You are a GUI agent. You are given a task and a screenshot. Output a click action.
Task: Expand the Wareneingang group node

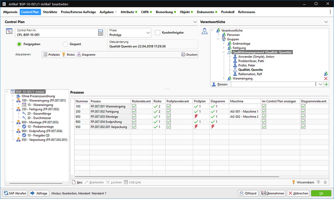(x=224, y=79)
